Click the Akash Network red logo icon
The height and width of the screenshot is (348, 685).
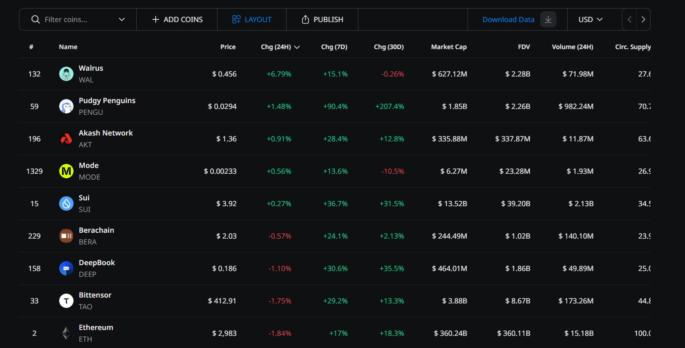click(66, 139)
